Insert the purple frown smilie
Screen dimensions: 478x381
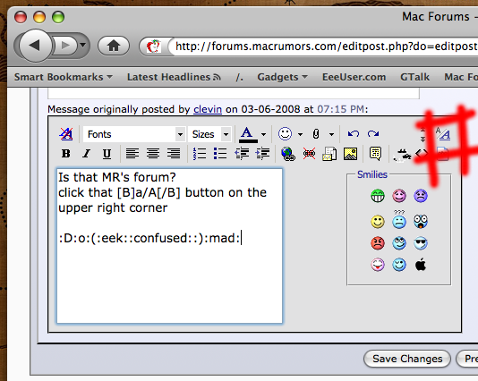(x=421, y=196)
